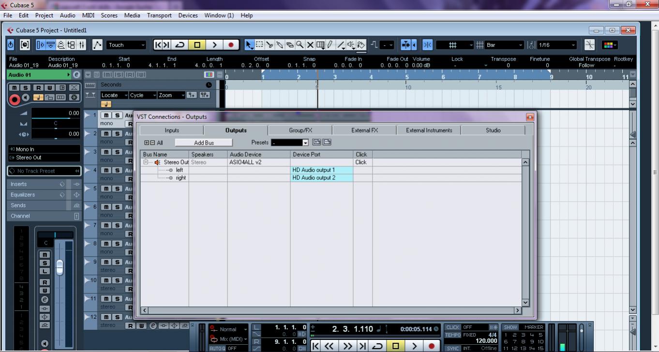The image size is (659, 352).
Task: Open the Presets dropdown in VST Connections
Action: (290, 143)
